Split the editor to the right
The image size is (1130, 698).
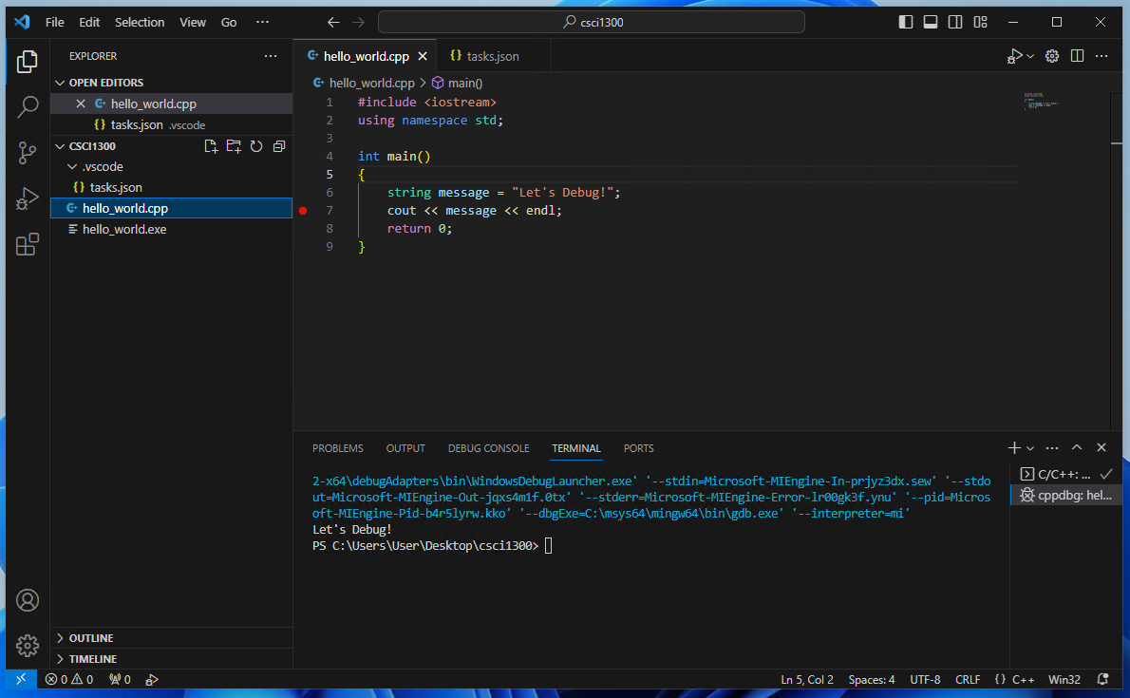[x=1078, y=56]
